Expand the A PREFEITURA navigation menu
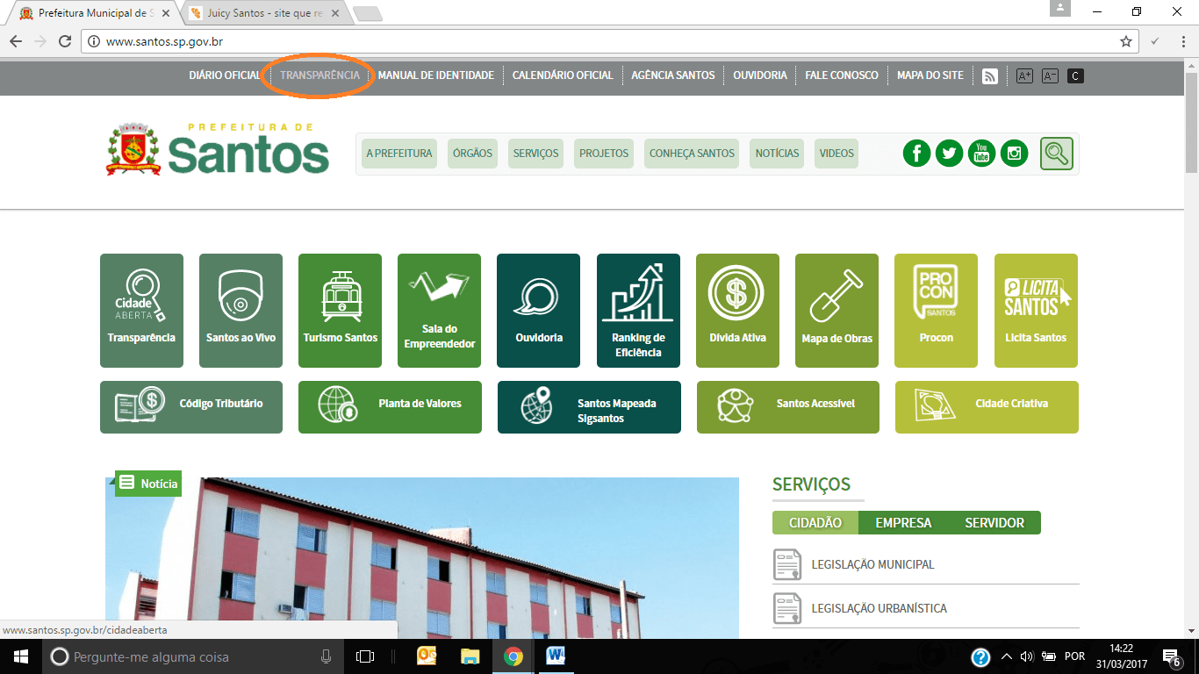 [x=399, y=154]
